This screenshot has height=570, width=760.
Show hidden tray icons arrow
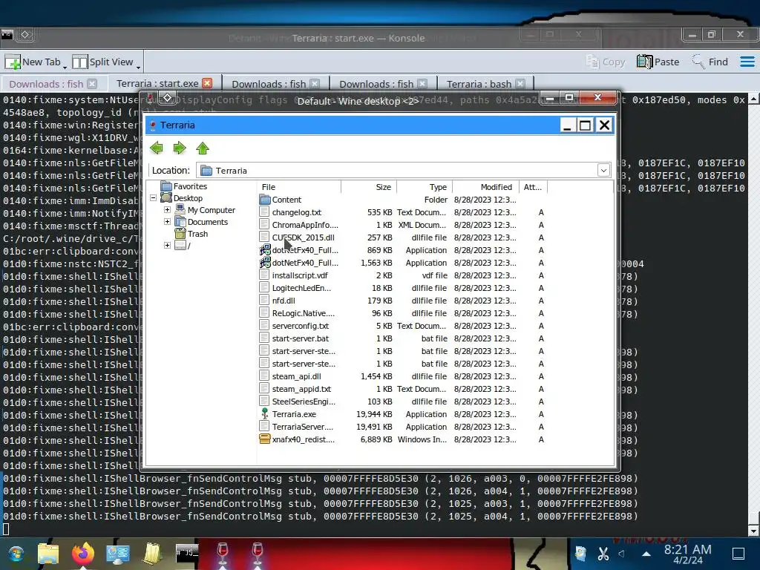click(646, 553)
